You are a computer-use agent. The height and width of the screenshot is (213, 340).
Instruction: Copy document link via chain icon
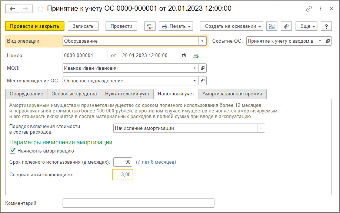point(309,9)
